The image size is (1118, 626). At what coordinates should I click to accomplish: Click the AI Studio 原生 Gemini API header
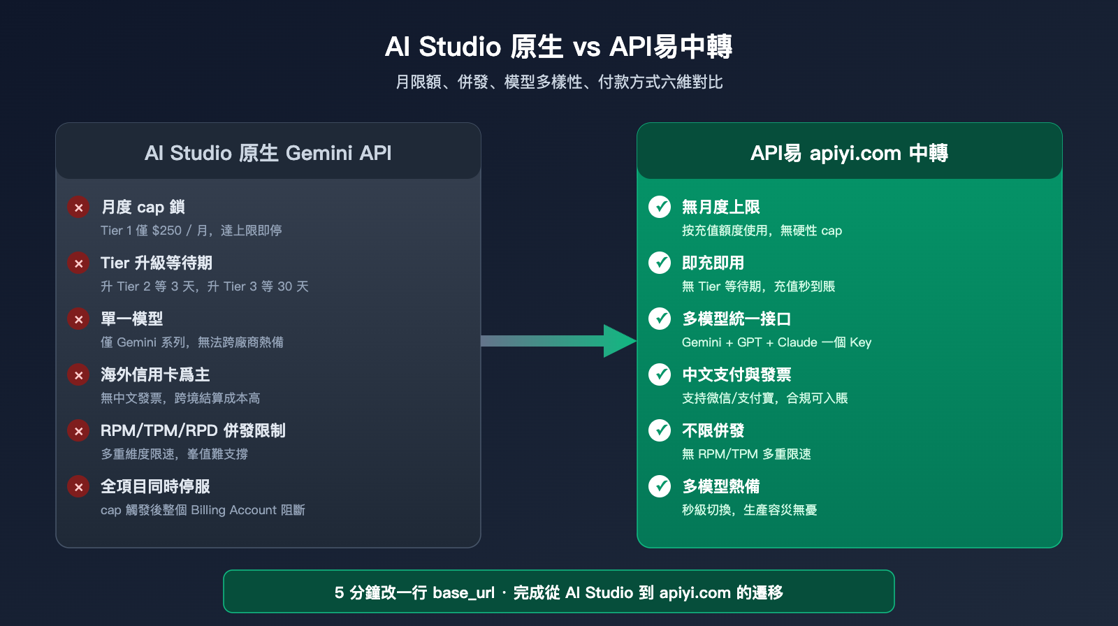click(268, 152)
